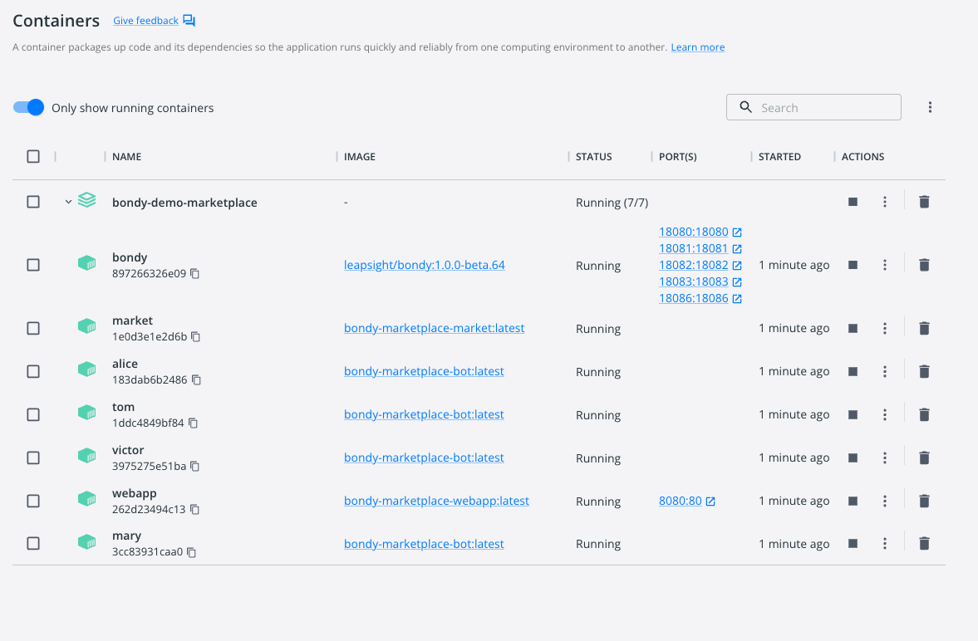The height and width of the screenshot is (641, 978).
Task: Open bondy-marketplace-market:latest image link
Action: 434,328
